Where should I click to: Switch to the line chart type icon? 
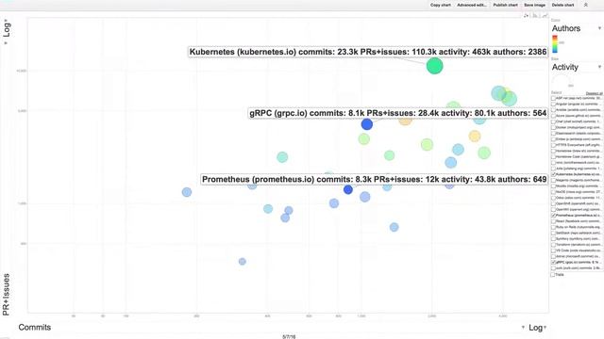545,15
